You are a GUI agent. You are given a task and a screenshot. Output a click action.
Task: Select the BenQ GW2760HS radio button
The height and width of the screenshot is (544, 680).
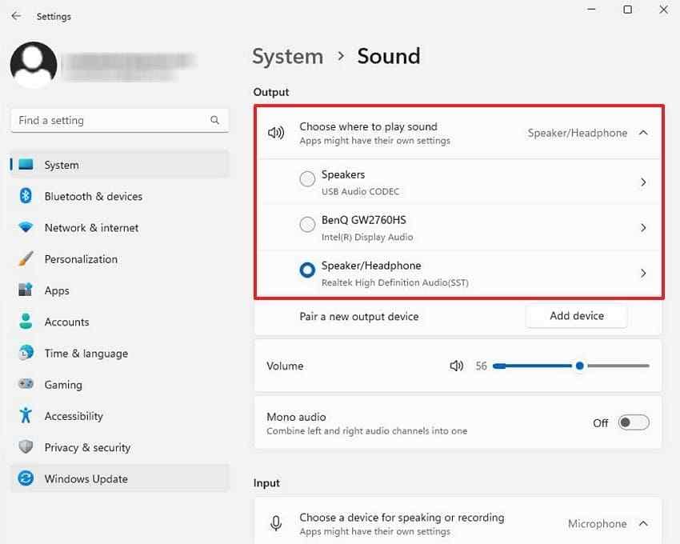[x=307, y=224]
